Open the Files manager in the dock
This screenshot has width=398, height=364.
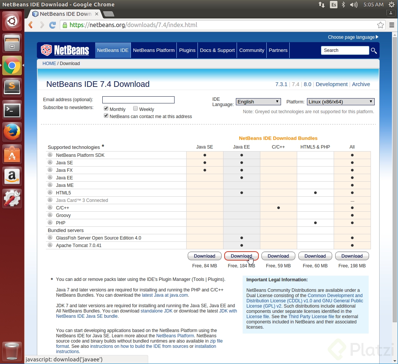point(12,43)
